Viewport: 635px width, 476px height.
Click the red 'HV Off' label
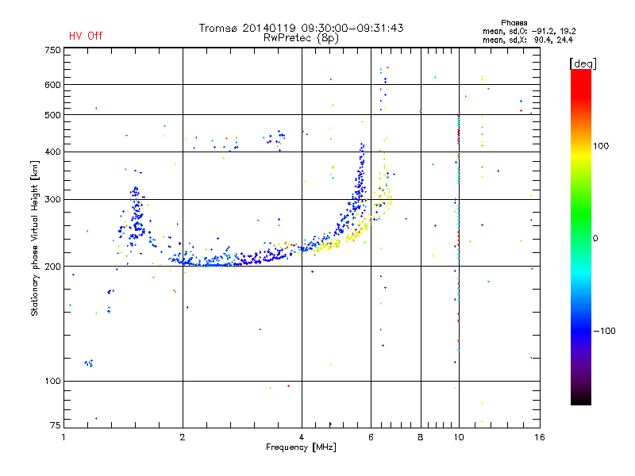(86, 36)
